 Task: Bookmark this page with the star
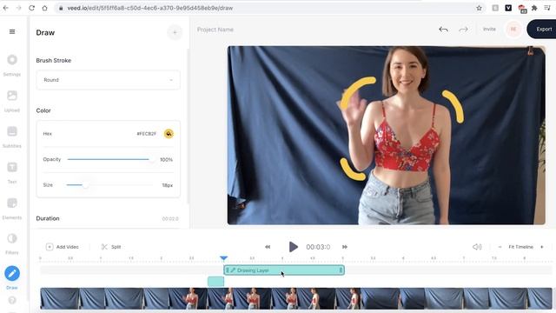[x=479, y=8]
